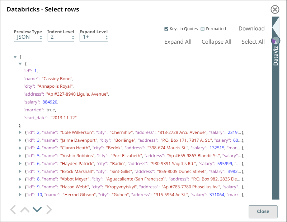Click Expand All
This screenshot has width=287, height=222.
pyautogui.click(x=178, y=42)
